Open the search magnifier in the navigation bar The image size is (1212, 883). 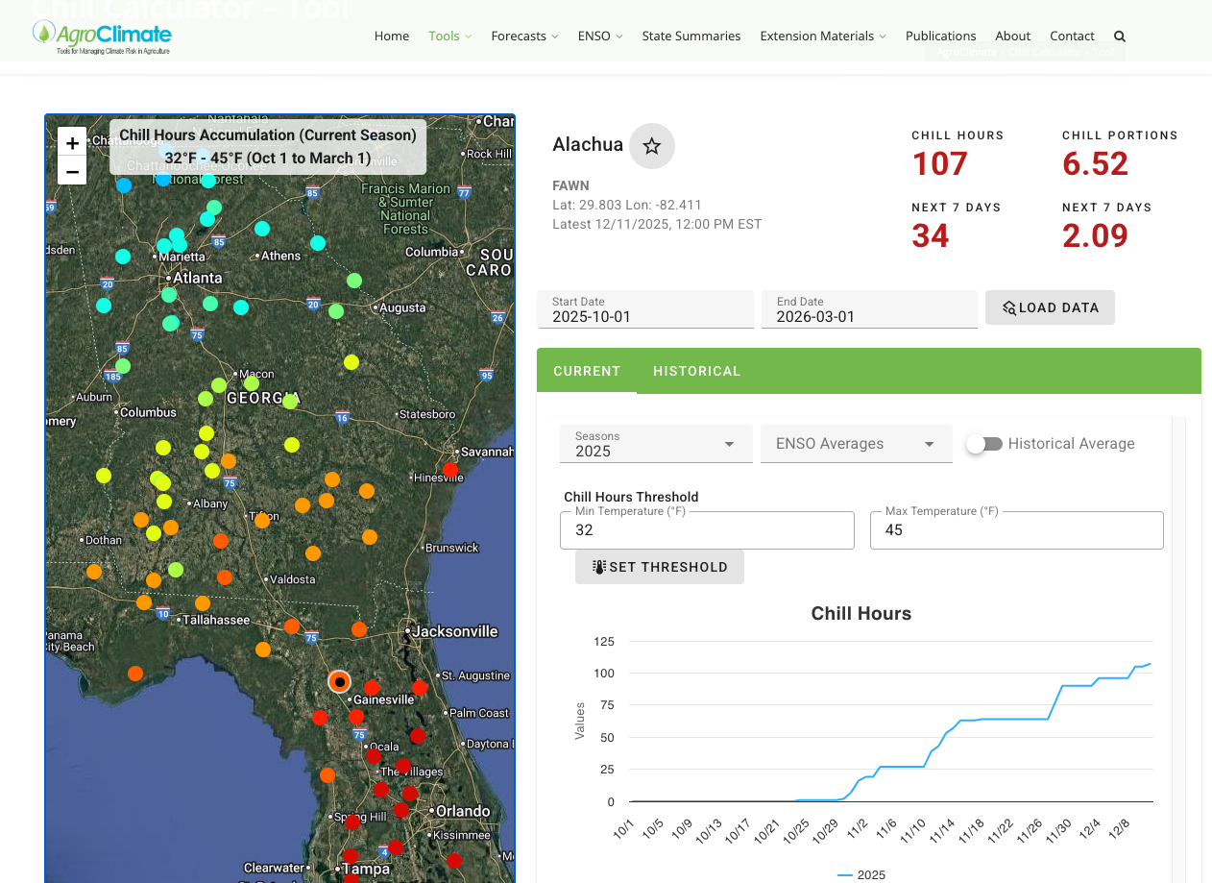[x=1119, y=36]
